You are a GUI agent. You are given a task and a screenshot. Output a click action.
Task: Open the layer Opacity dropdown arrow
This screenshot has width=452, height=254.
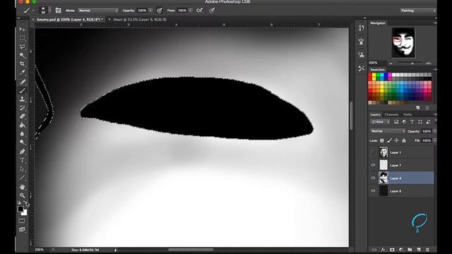click(435, 131)
